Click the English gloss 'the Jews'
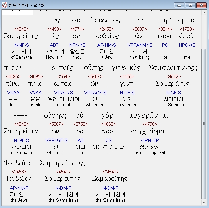 coord(19,200)
